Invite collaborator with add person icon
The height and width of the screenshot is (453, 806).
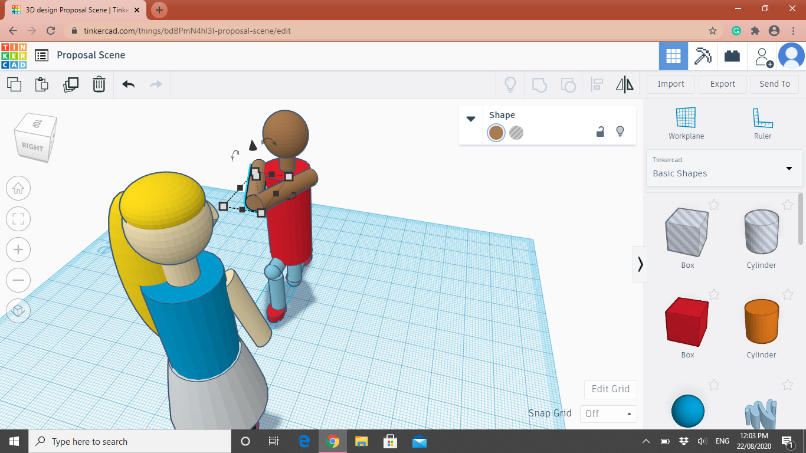[764, 57]
